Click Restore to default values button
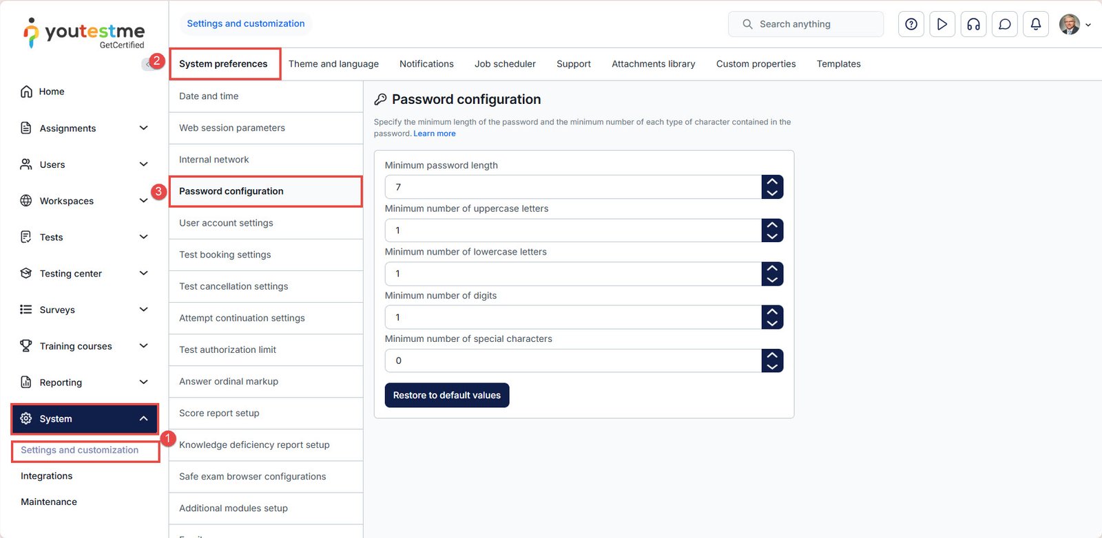The width and height of the screenshot is (1102, 538). click(446, 396)
